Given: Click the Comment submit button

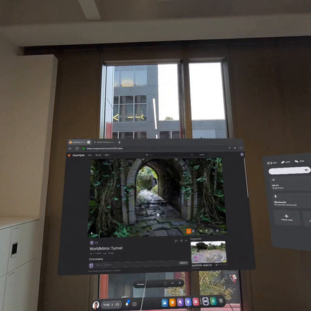Looking at the screenshot, I should pyautogui.click(x=183, y=263).
